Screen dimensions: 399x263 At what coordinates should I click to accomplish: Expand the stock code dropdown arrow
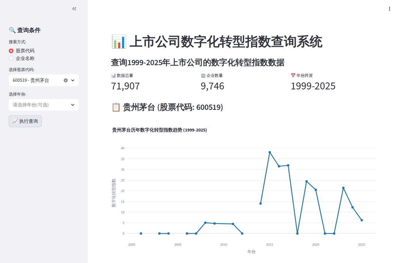(73, 80)
